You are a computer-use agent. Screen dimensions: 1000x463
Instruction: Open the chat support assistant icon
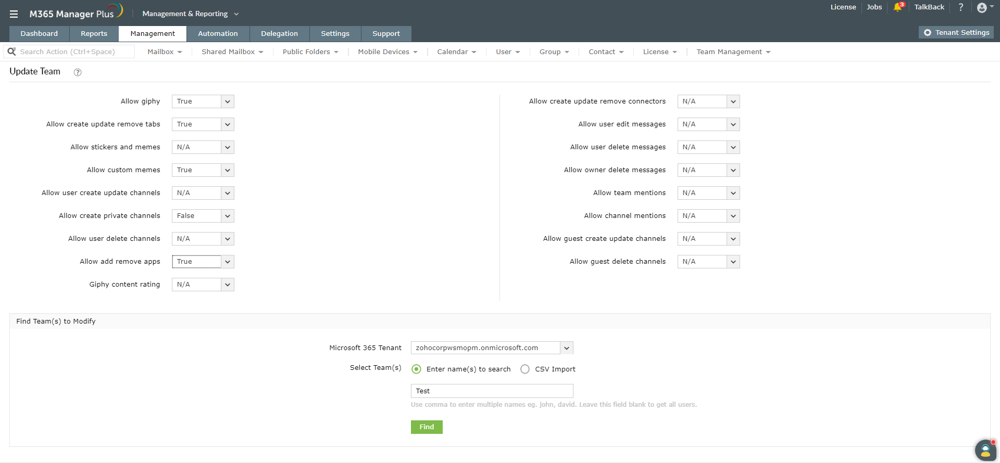(x=985, y=450)
